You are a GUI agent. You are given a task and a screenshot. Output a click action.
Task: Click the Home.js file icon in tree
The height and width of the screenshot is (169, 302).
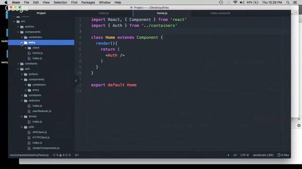29,53
